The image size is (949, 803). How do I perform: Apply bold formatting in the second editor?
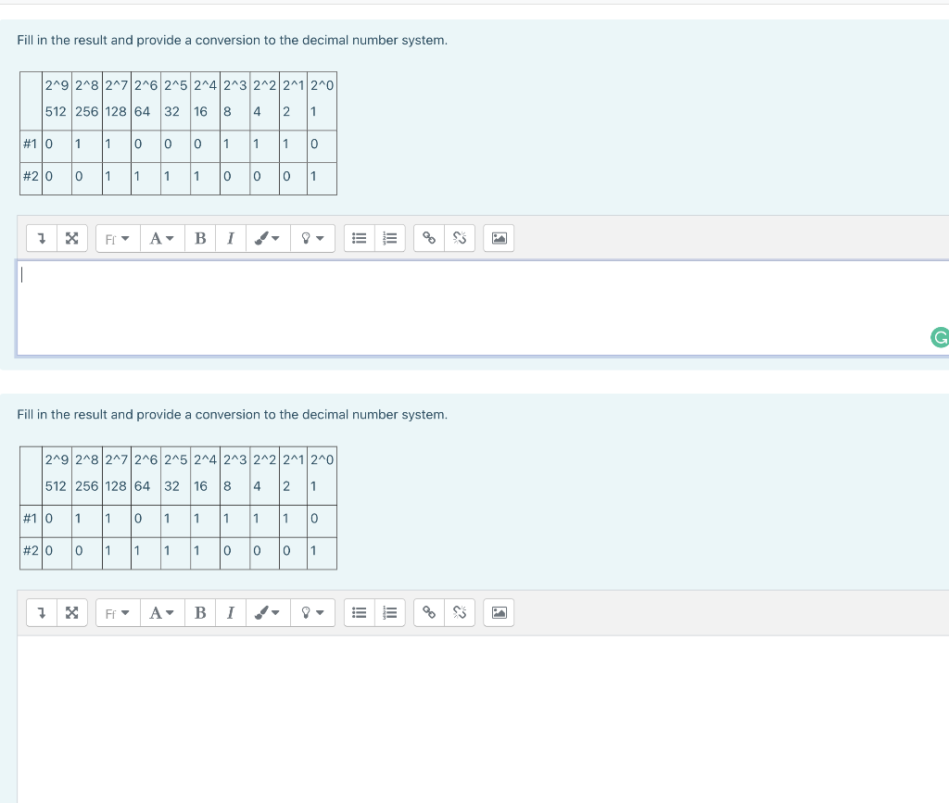point(200,612)
